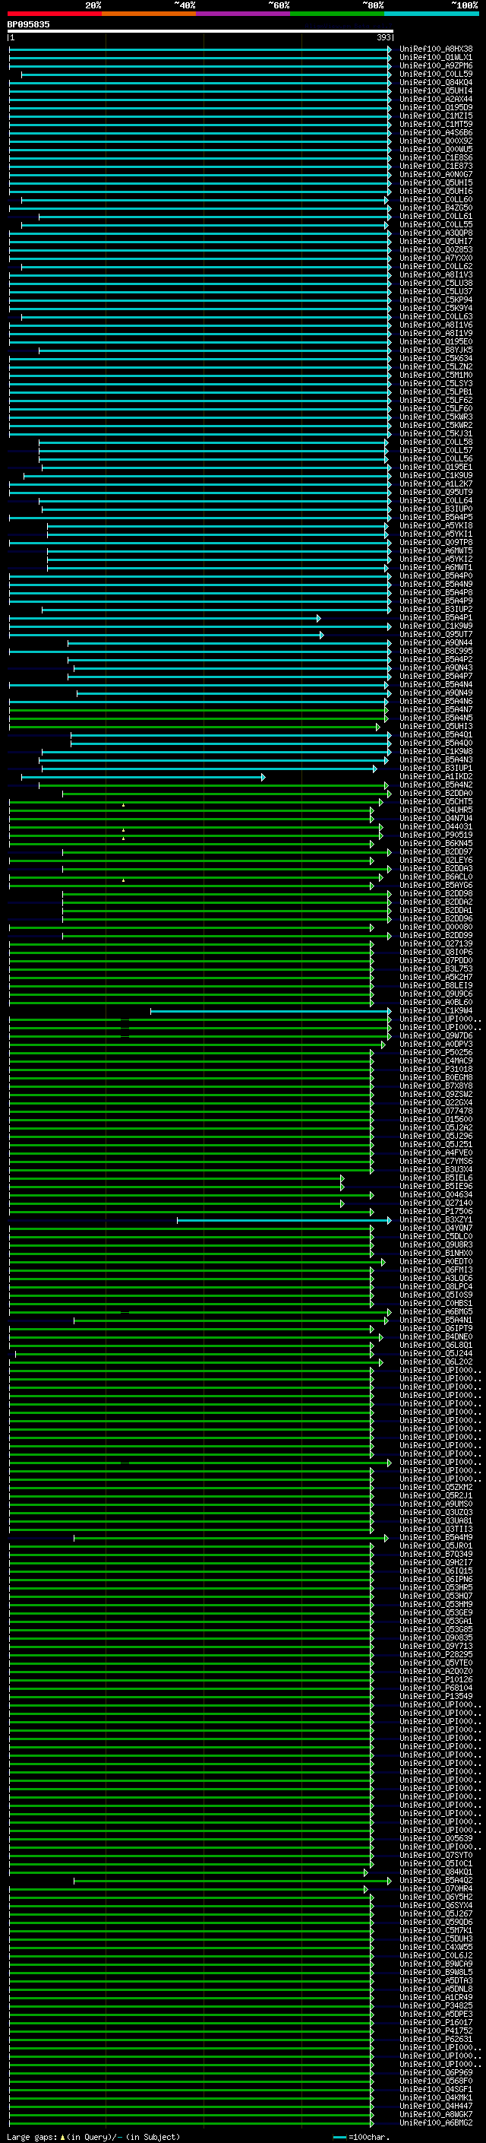This screenshot has width=486, height=2143.
Task: Click the end position label 393
Action: point(383,37)
